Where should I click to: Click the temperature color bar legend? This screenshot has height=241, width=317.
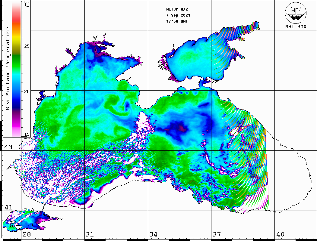16,69
